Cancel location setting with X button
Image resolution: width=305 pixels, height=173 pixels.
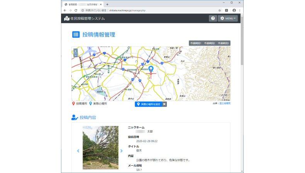click(164, 104)
